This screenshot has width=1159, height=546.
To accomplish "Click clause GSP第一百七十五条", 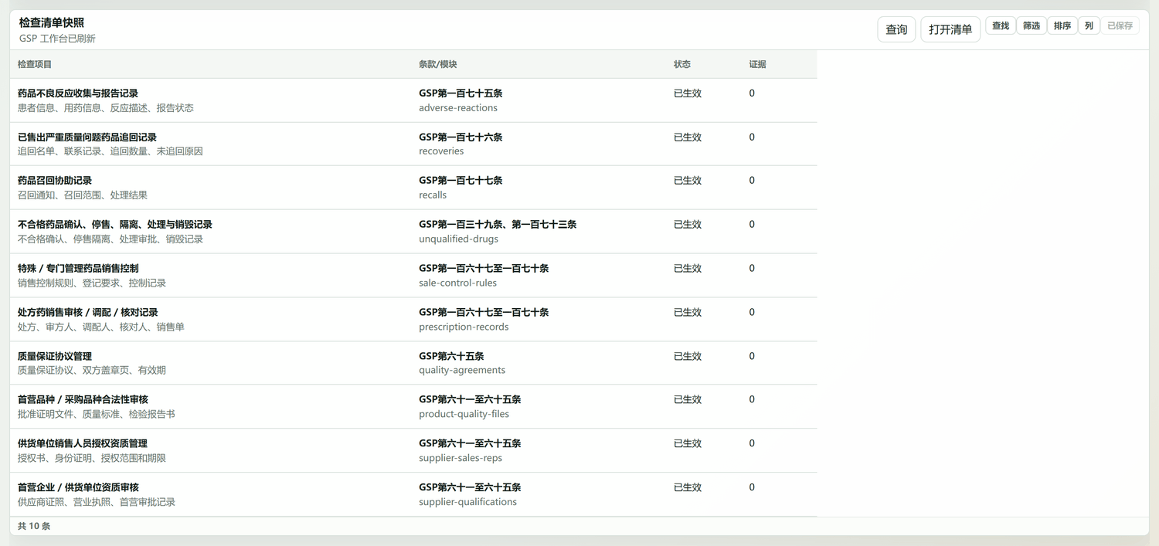I will pyautogui.click(x=461, y=93).
